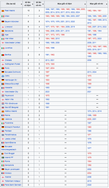Click the Sweden flag beside Malmö FF
109x188 pixels.
pyautogui.click(x=3, y=158)
